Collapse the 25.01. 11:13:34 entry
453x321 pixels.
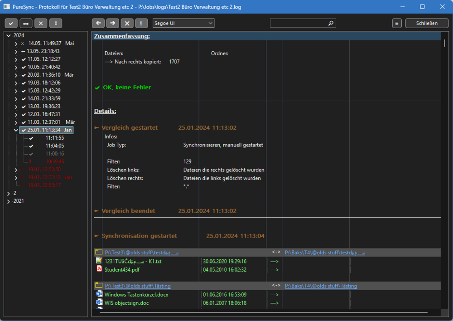click(x=16, y=130)
